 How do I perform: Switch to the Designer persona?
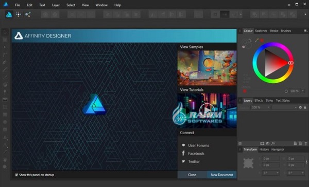tap(9, 14)
